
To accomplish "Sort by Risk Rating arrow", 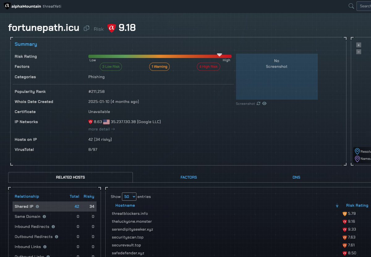I will [x=337, y=206].
